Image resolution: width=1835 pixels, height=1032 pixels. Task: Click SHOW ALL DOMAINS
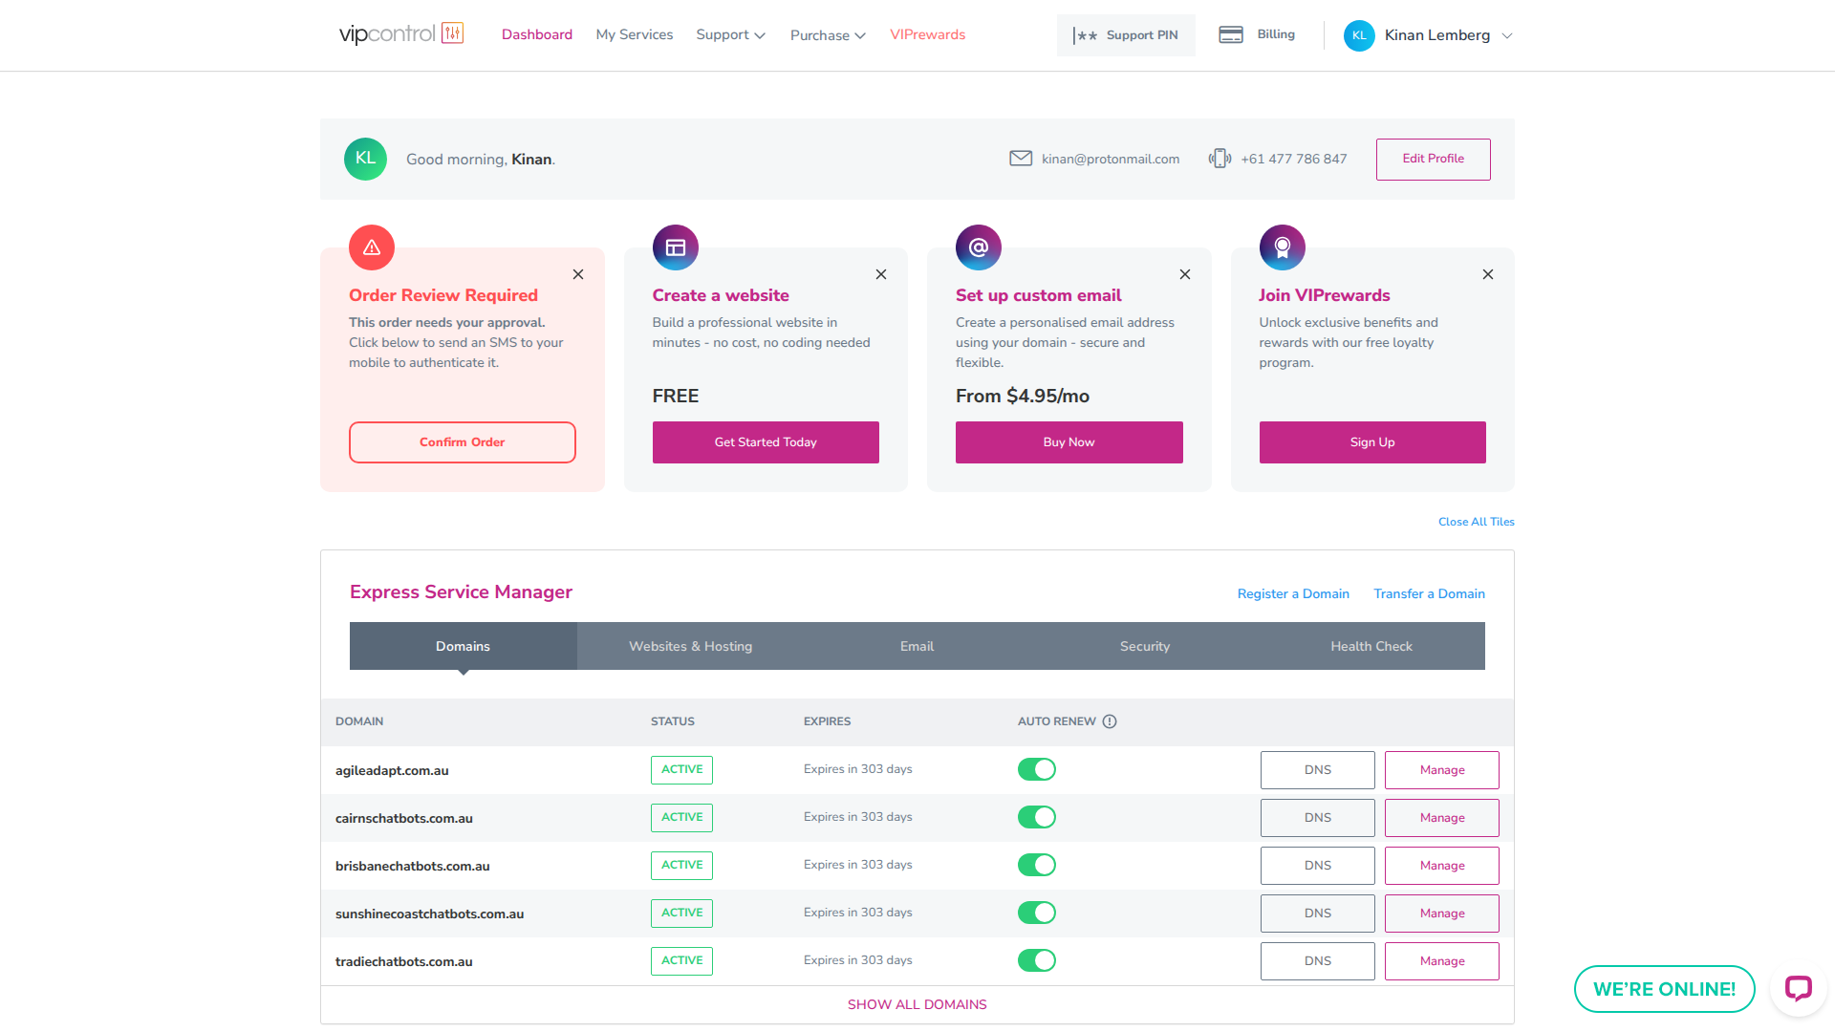917,1004
